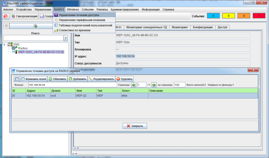Viewport: 269px width, 158px height.
Task: Click the save toolbar button labeled Сохра
Action: (x=46, y=16)
